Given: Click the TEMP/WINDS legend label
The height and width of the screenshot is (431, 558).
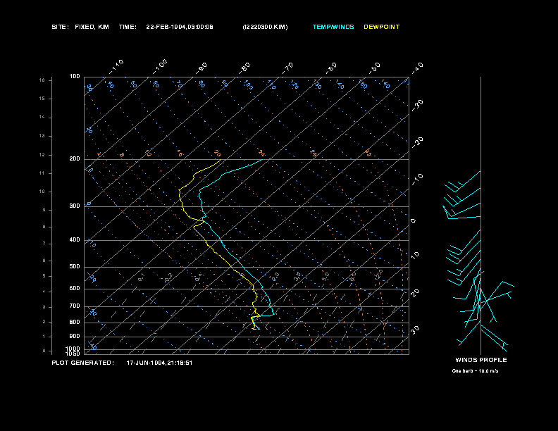Looking at the screenshot, I should point(333,27).
